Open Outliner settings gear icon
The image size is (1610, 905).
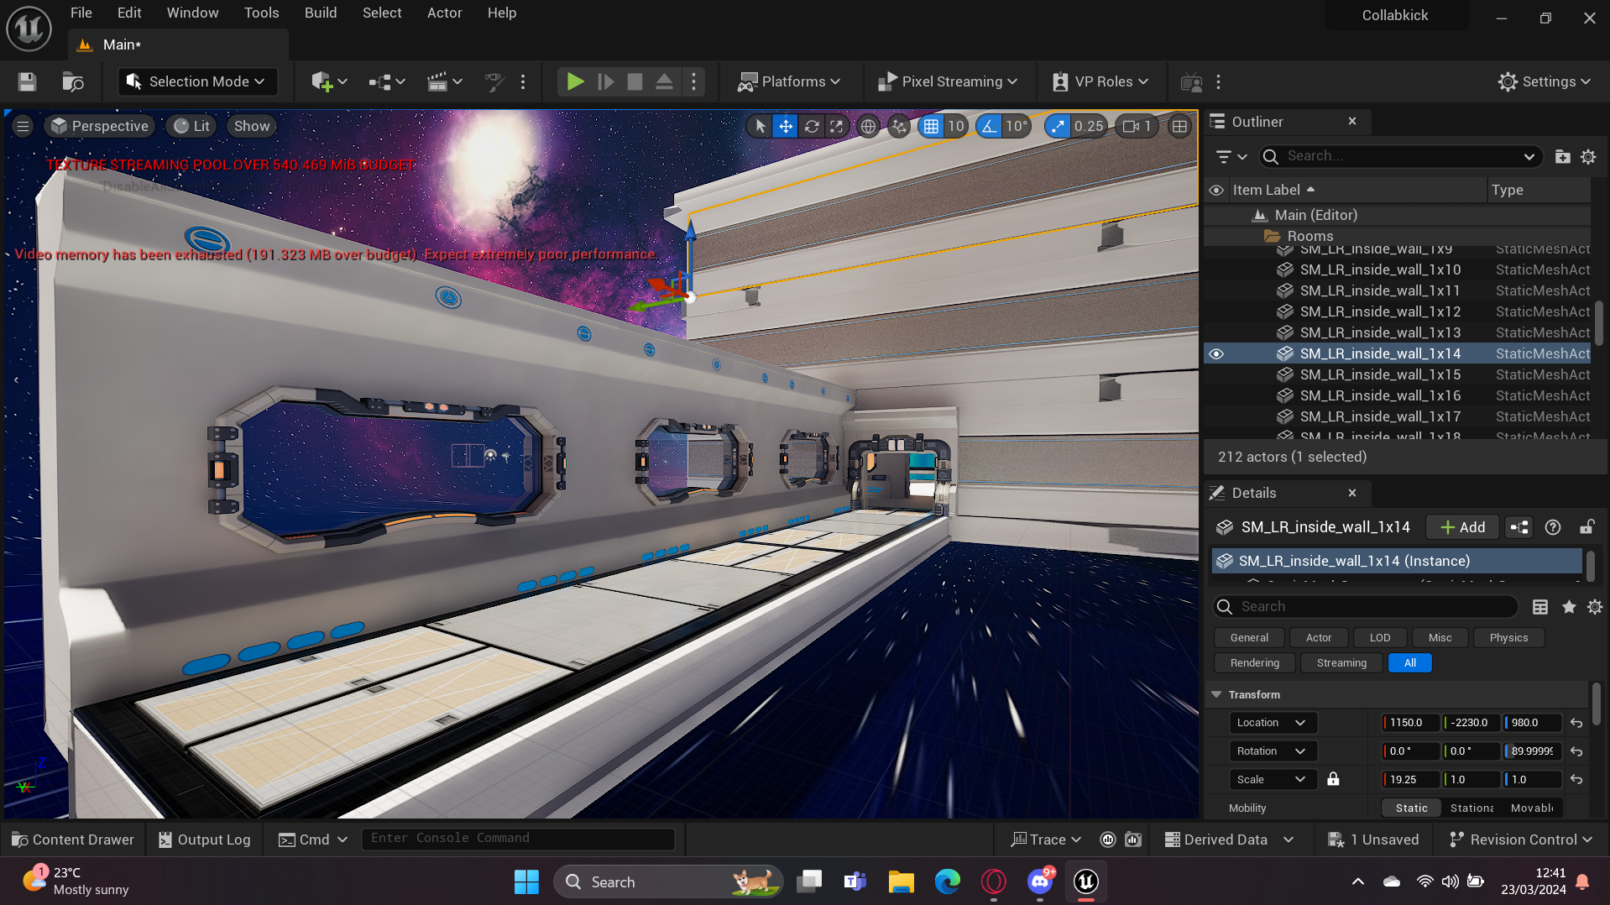pos(1588,156)
